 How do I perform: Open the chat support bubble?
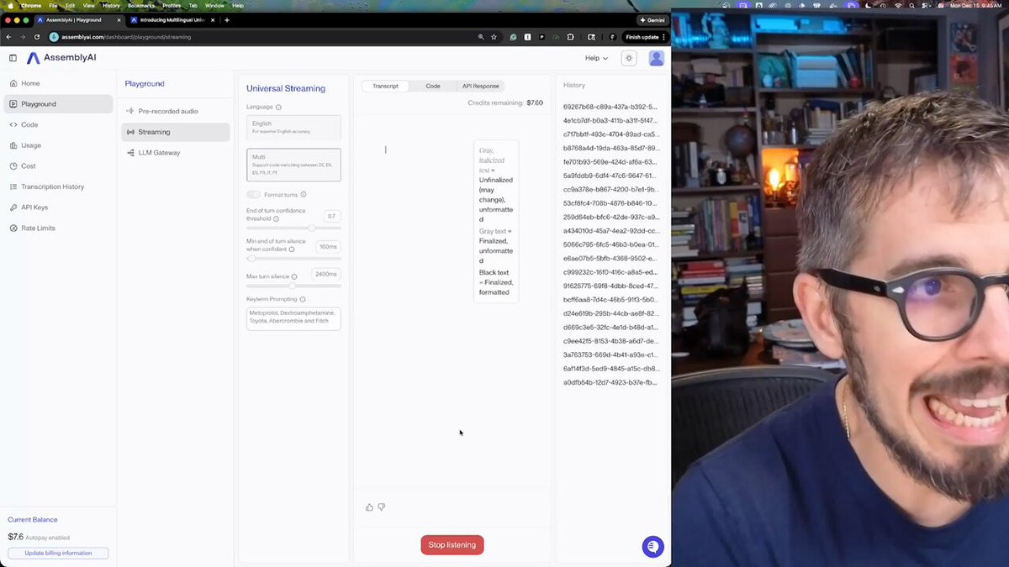pos(652,547)
